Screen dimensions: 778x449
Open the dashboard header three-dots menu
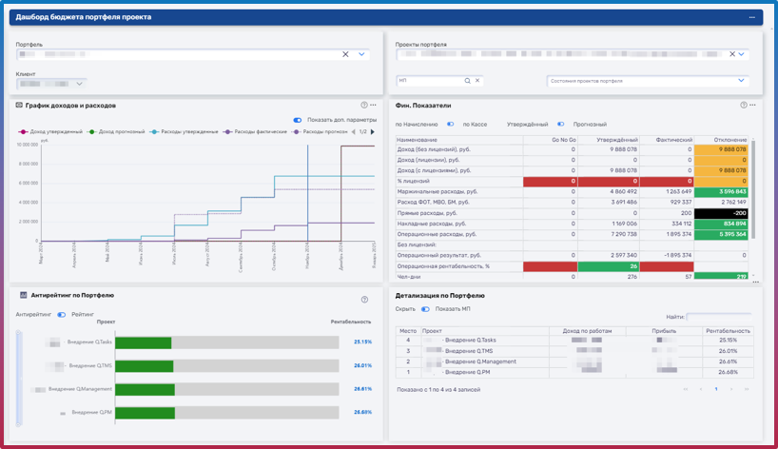(752, 17)
